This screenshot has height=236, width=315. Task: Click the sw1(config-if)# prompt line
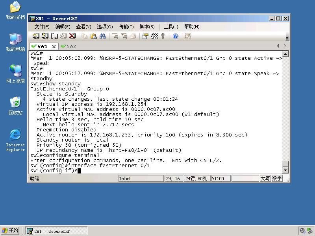point(56,171)
